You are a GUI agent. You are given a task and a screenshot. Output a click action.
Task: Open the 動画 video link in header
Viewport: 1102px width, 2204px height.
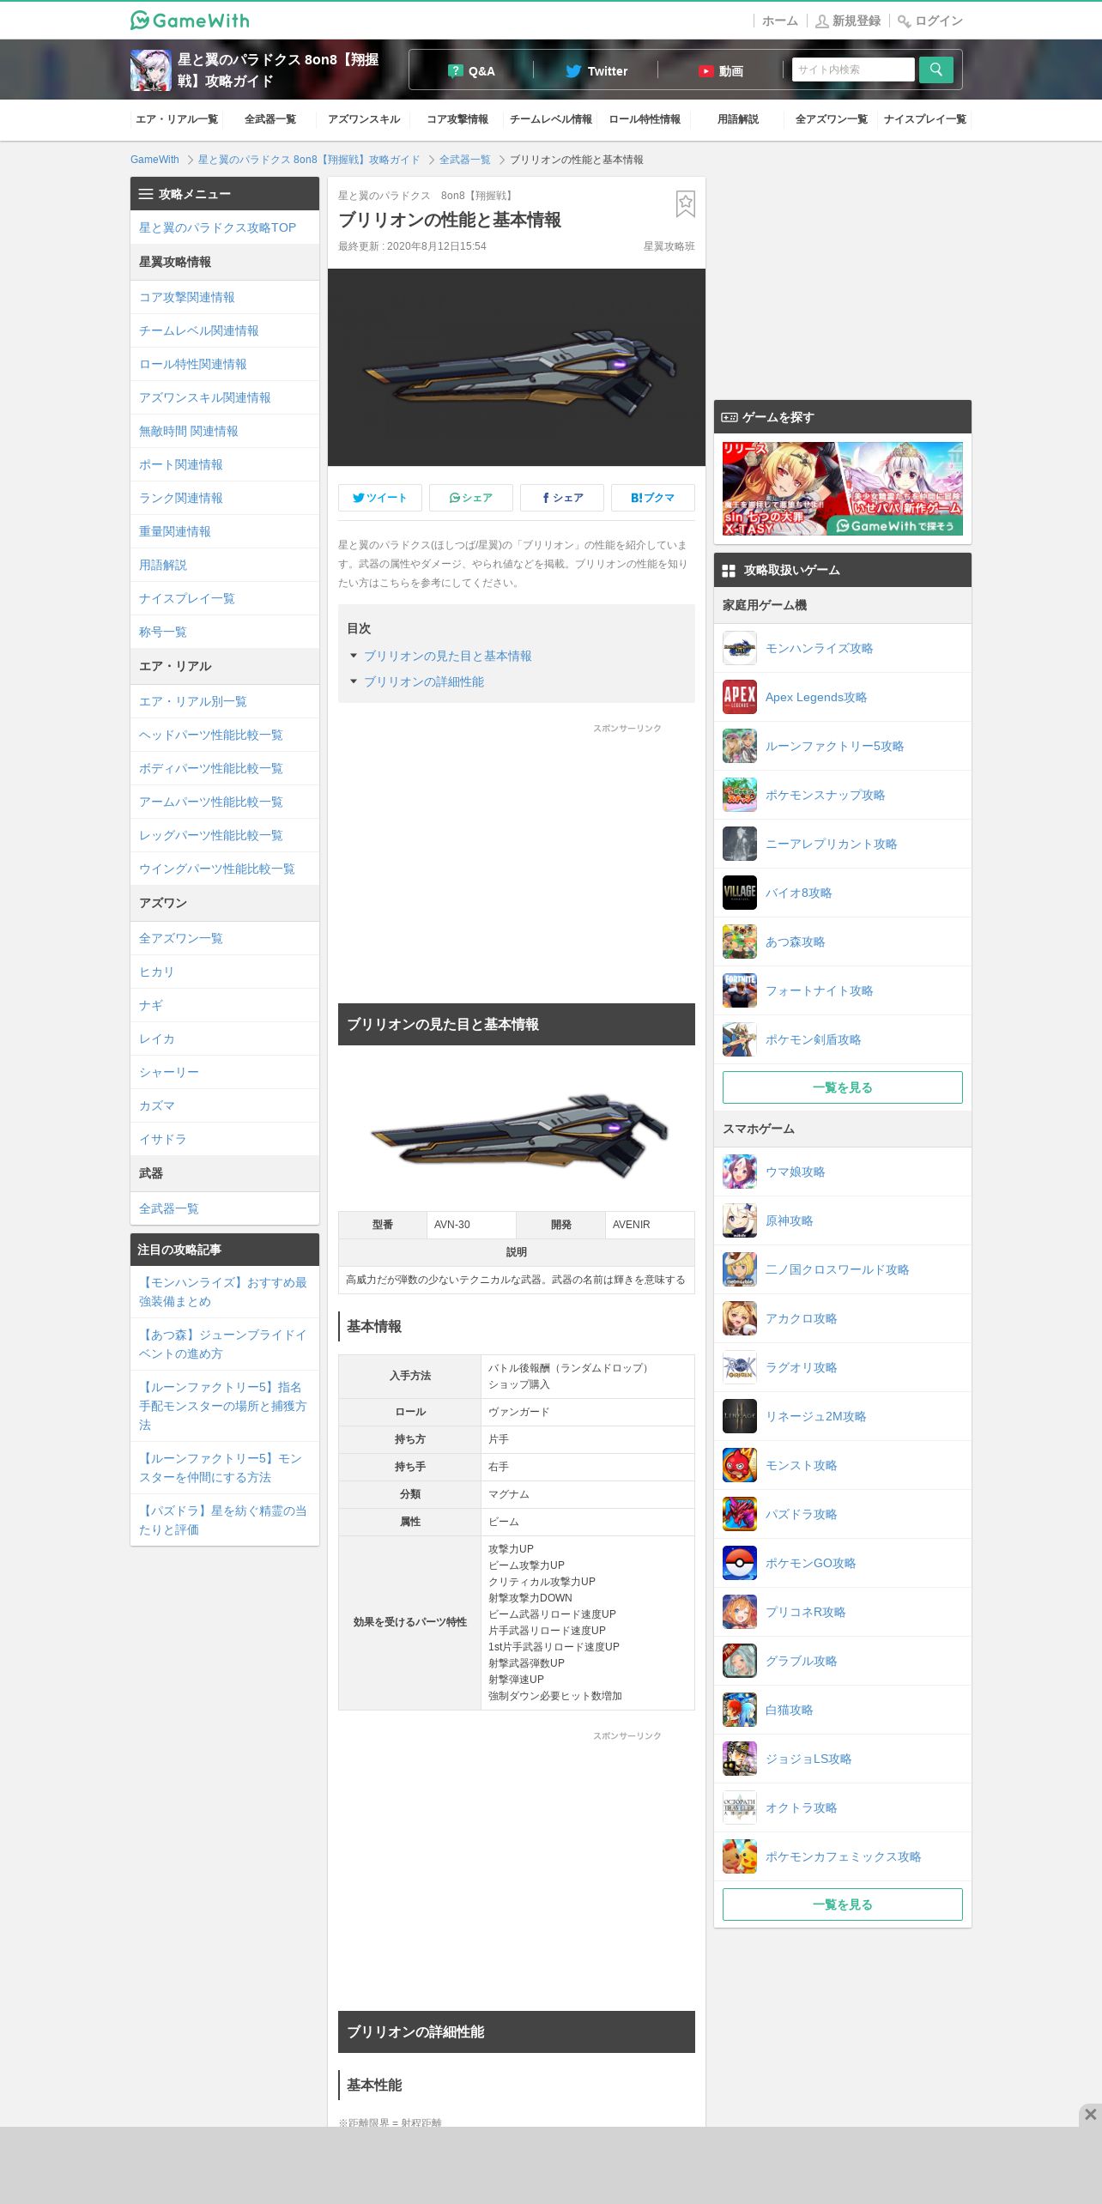point(721,71)
